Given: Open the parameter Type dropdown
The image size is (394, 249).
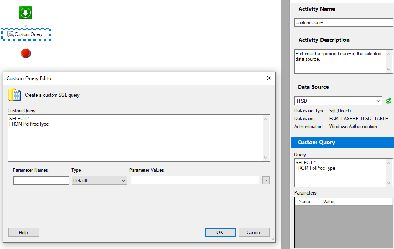Looking at the screenshot, I should tap(99, 181).
